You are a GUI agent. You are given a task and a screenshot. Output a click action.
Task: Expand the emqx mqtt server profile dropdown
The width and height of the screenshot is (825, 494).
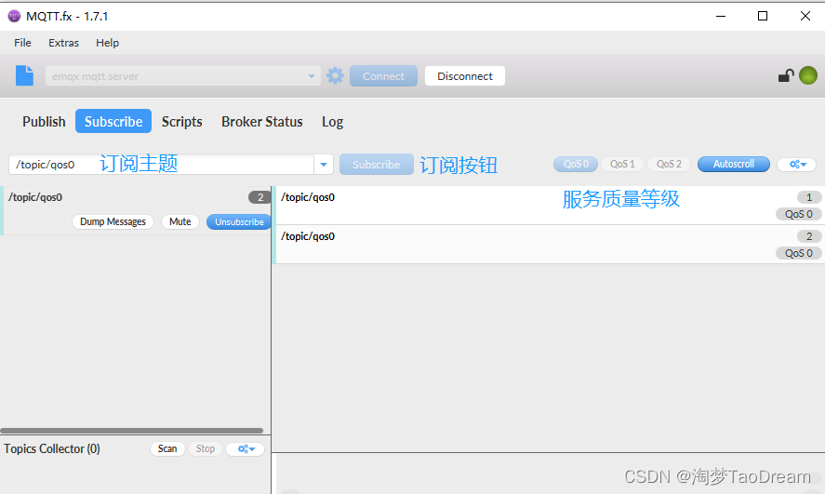coord(311,76)
